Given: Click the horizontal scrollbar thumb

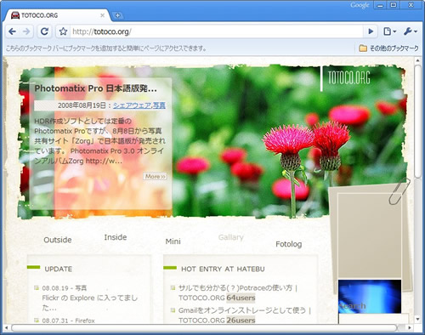Looking at the screenshot, I should coord(204,328).
